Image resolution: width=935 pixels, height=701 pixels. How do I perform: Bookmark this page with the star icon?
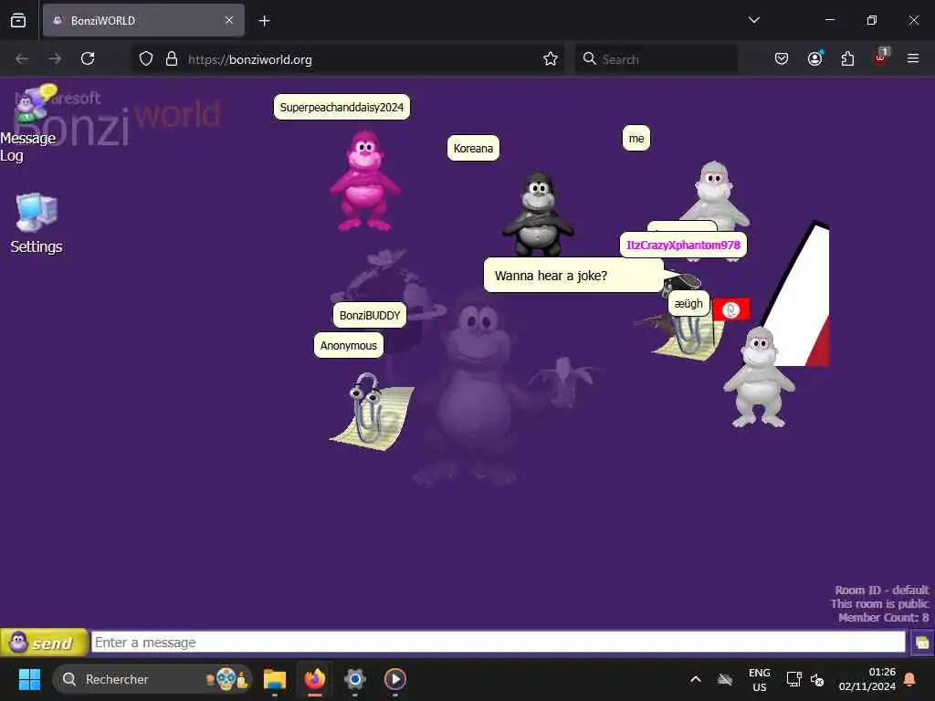tap(551, 59)
